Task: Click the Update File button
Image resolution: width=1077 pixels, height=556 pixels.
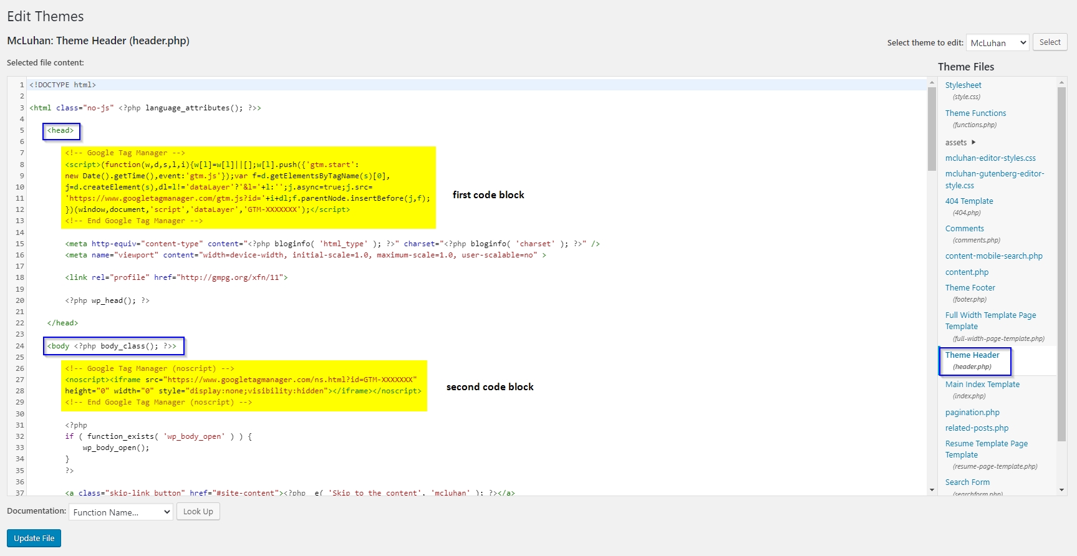Action: [34, 538]
